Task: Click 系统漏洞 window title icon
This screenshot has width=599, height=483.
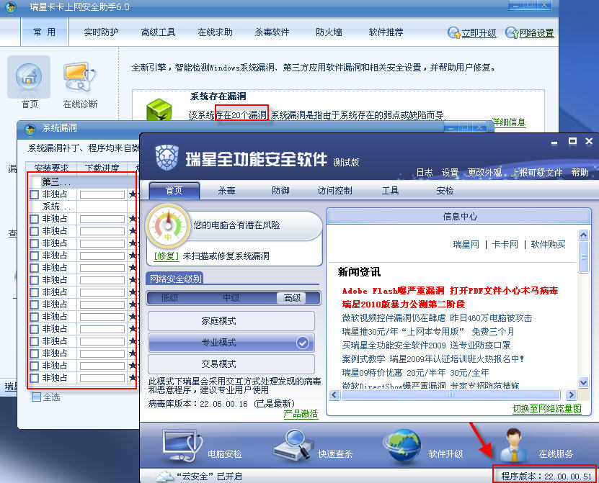Action: (x=30, y=129)
